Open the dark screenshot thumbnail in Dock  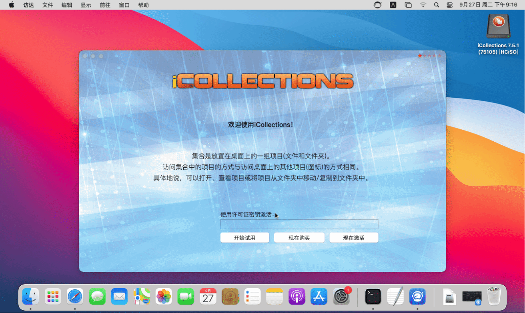472,297
